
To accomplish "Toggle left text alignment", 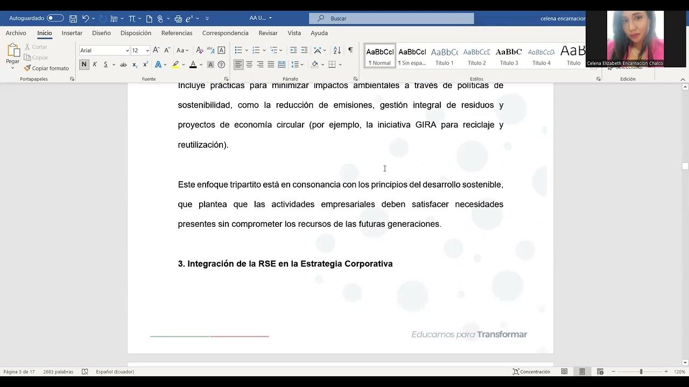I will pyautogui.click(x=238, y=64).
